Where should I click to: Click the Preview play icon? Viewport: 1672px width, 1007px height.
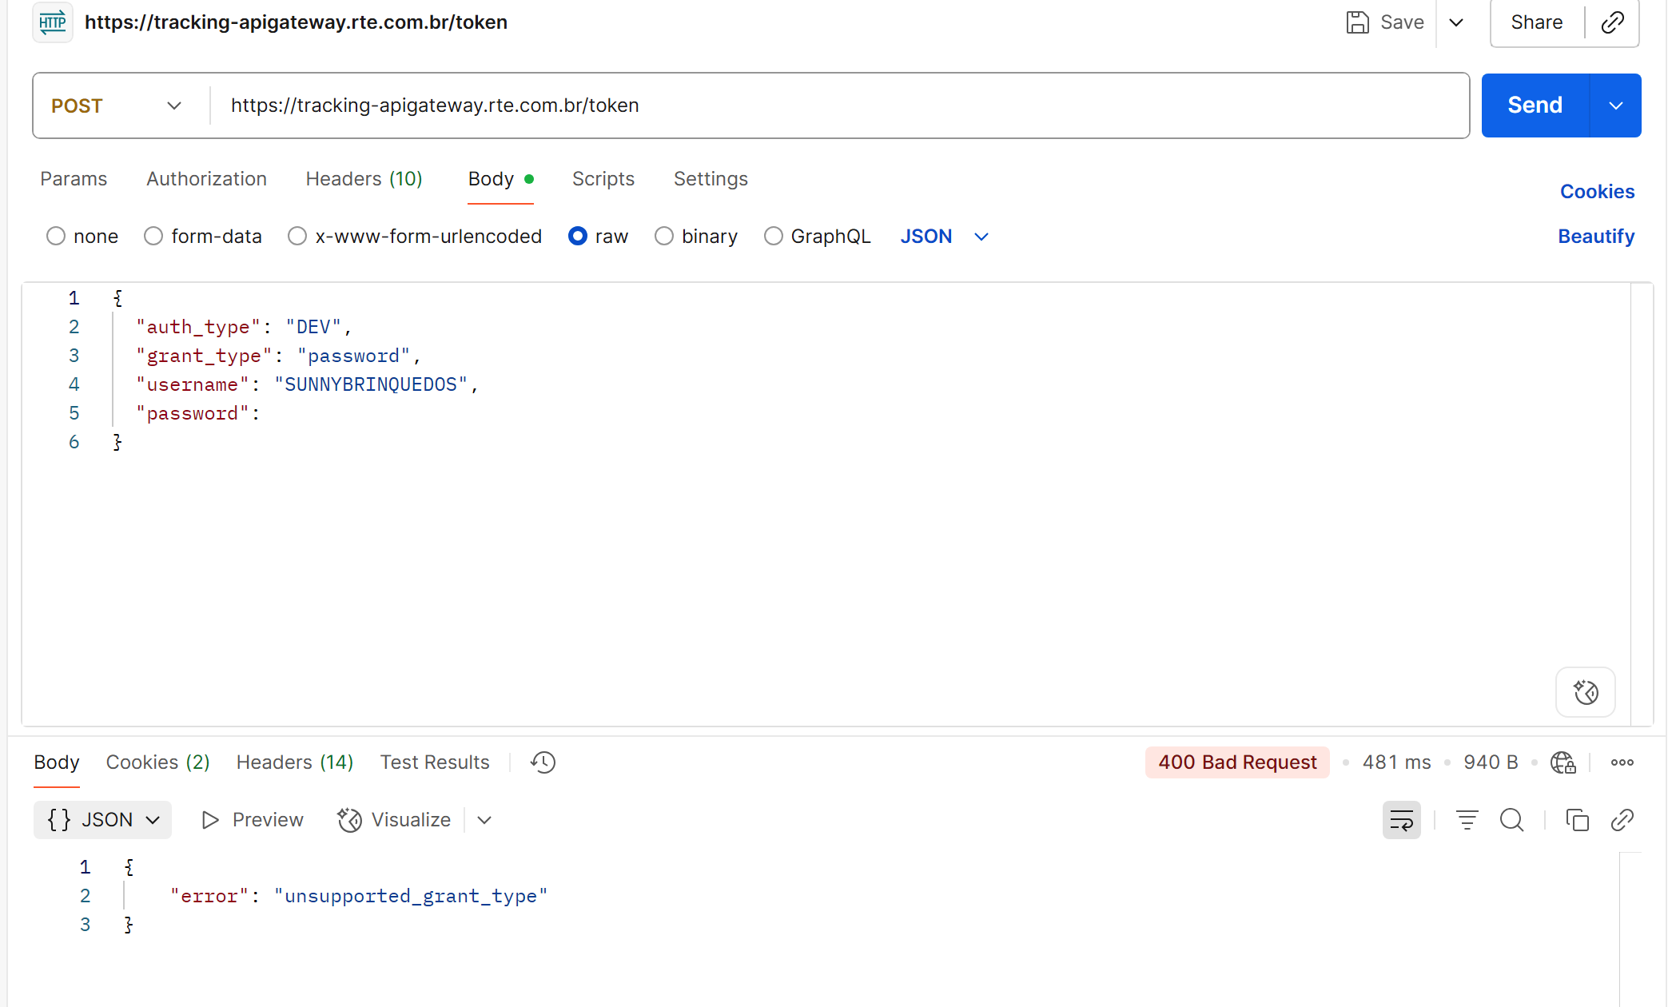click(x=210, y=820)
